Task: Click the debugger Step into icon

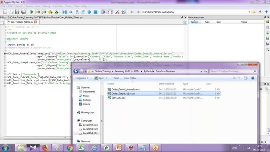Action: pos(77,12)
